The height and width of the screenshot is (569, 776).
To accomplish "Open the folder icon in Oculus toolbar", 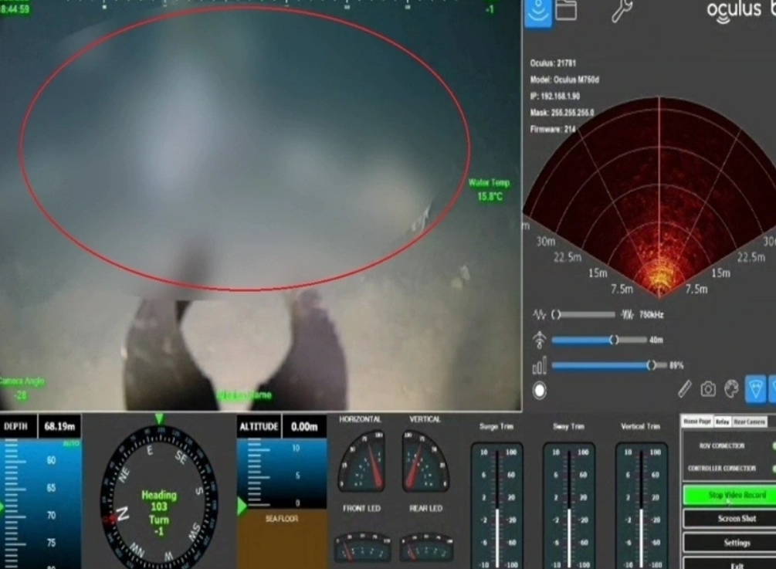I will [x=566, y=10].
